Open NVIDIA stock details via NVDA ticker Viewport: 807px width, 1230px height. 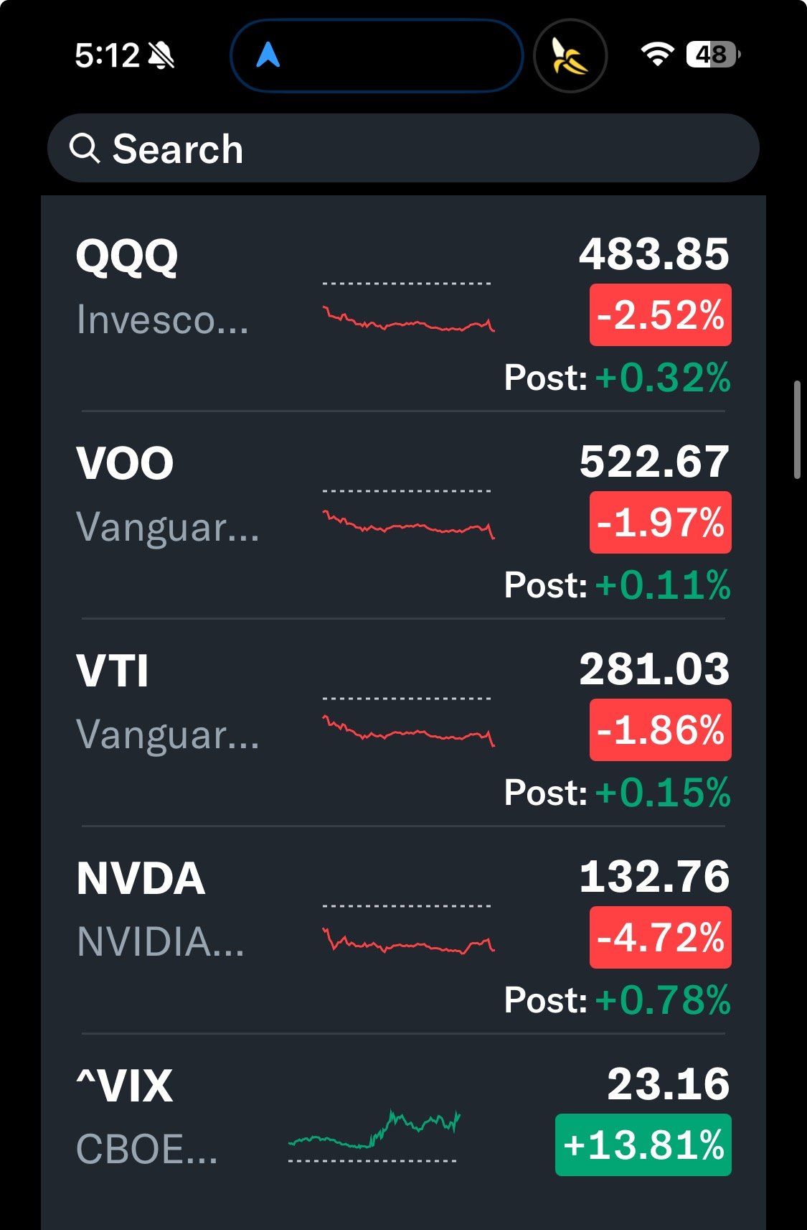pyautogui.click(x=141, y=878)
